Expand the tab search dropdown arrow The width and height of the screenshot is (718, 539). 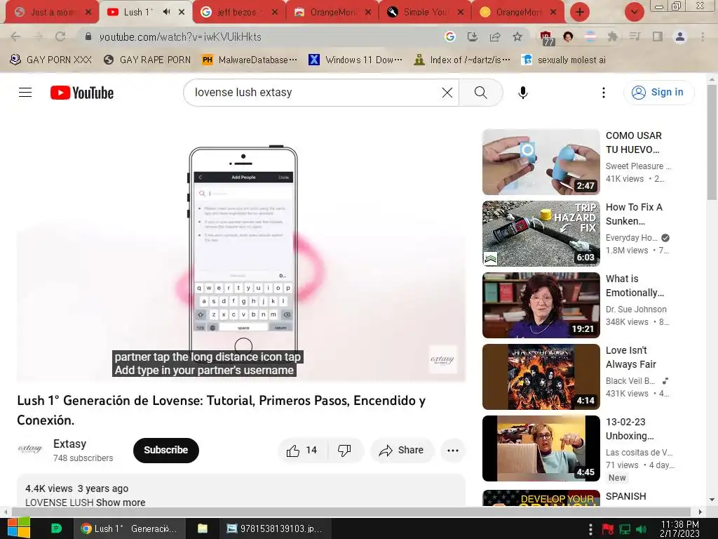[634, 12]
